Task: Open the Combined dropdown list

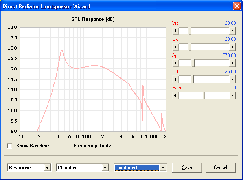Action: pyautogui.click(x=163, y=167)
